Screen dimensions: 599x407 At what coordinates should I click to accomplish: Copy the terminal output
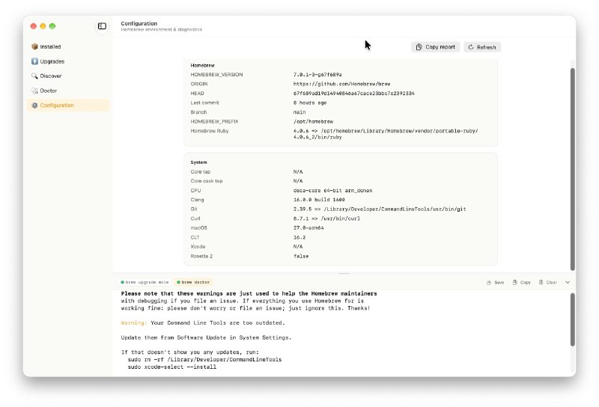pyautogui.click(x=522, y=283)
